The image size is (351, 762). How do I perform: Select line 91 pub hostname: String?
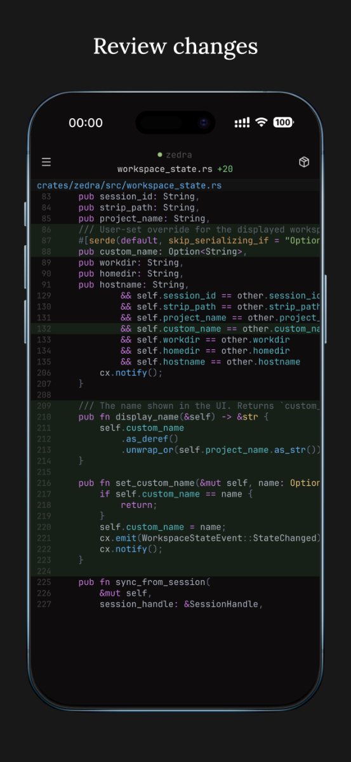click(134, 284)
